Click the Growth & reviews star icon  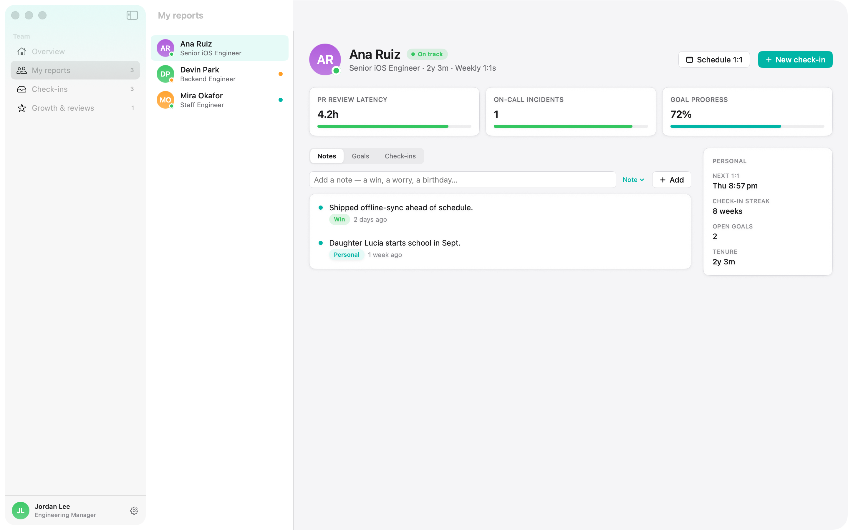pos(22,108)
